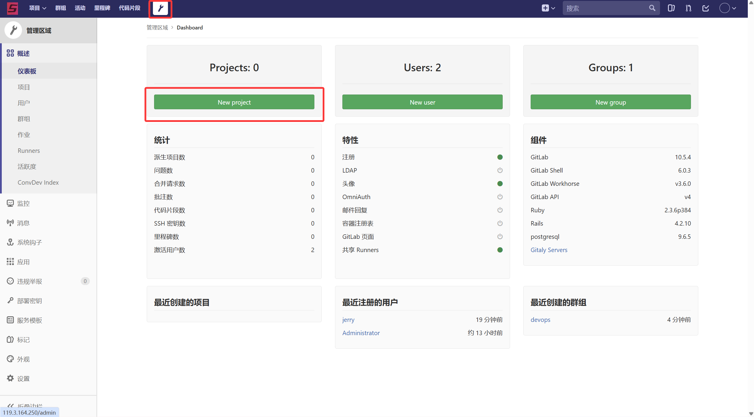Screen dimensions: 754x417
Task: Click the 共享 Runners green status dot
Action: (x=500, y=250)
